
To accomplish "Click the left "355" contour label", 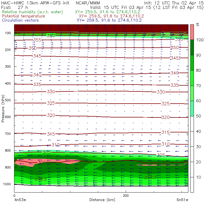I will click(x=37, y=40).
